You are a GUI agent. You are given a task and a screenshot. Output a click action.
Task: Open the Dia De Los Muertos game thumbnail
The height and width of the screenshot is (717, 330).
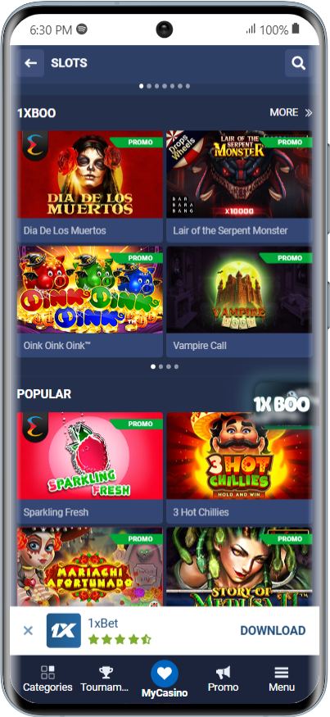point(90,175)
